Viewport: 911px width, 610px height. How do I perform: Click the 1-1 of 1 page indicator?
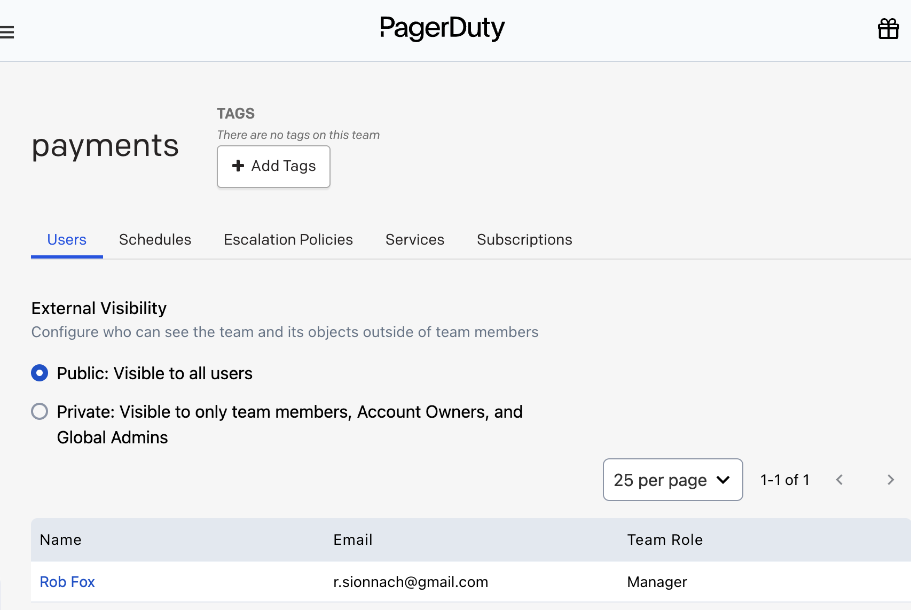784,480
